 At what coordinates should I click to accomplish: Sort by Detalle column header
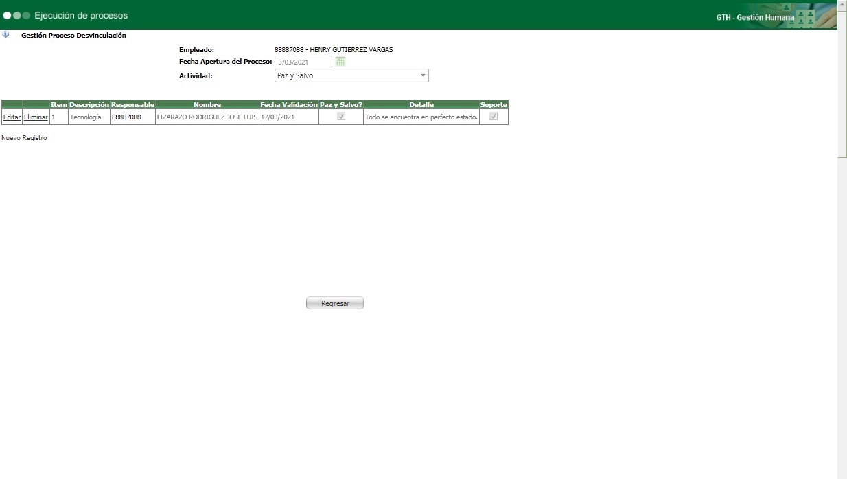coord(421,104)
